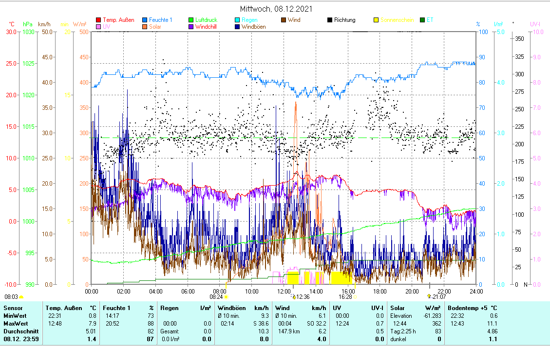Click the black Richtung legend square

[x=330, y=20]
